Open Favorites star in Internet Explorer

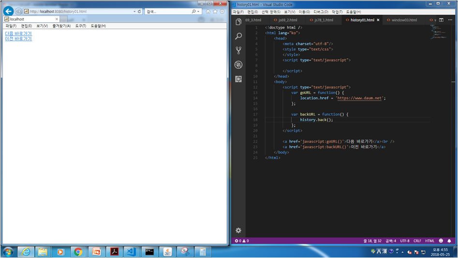pos(215,12)
